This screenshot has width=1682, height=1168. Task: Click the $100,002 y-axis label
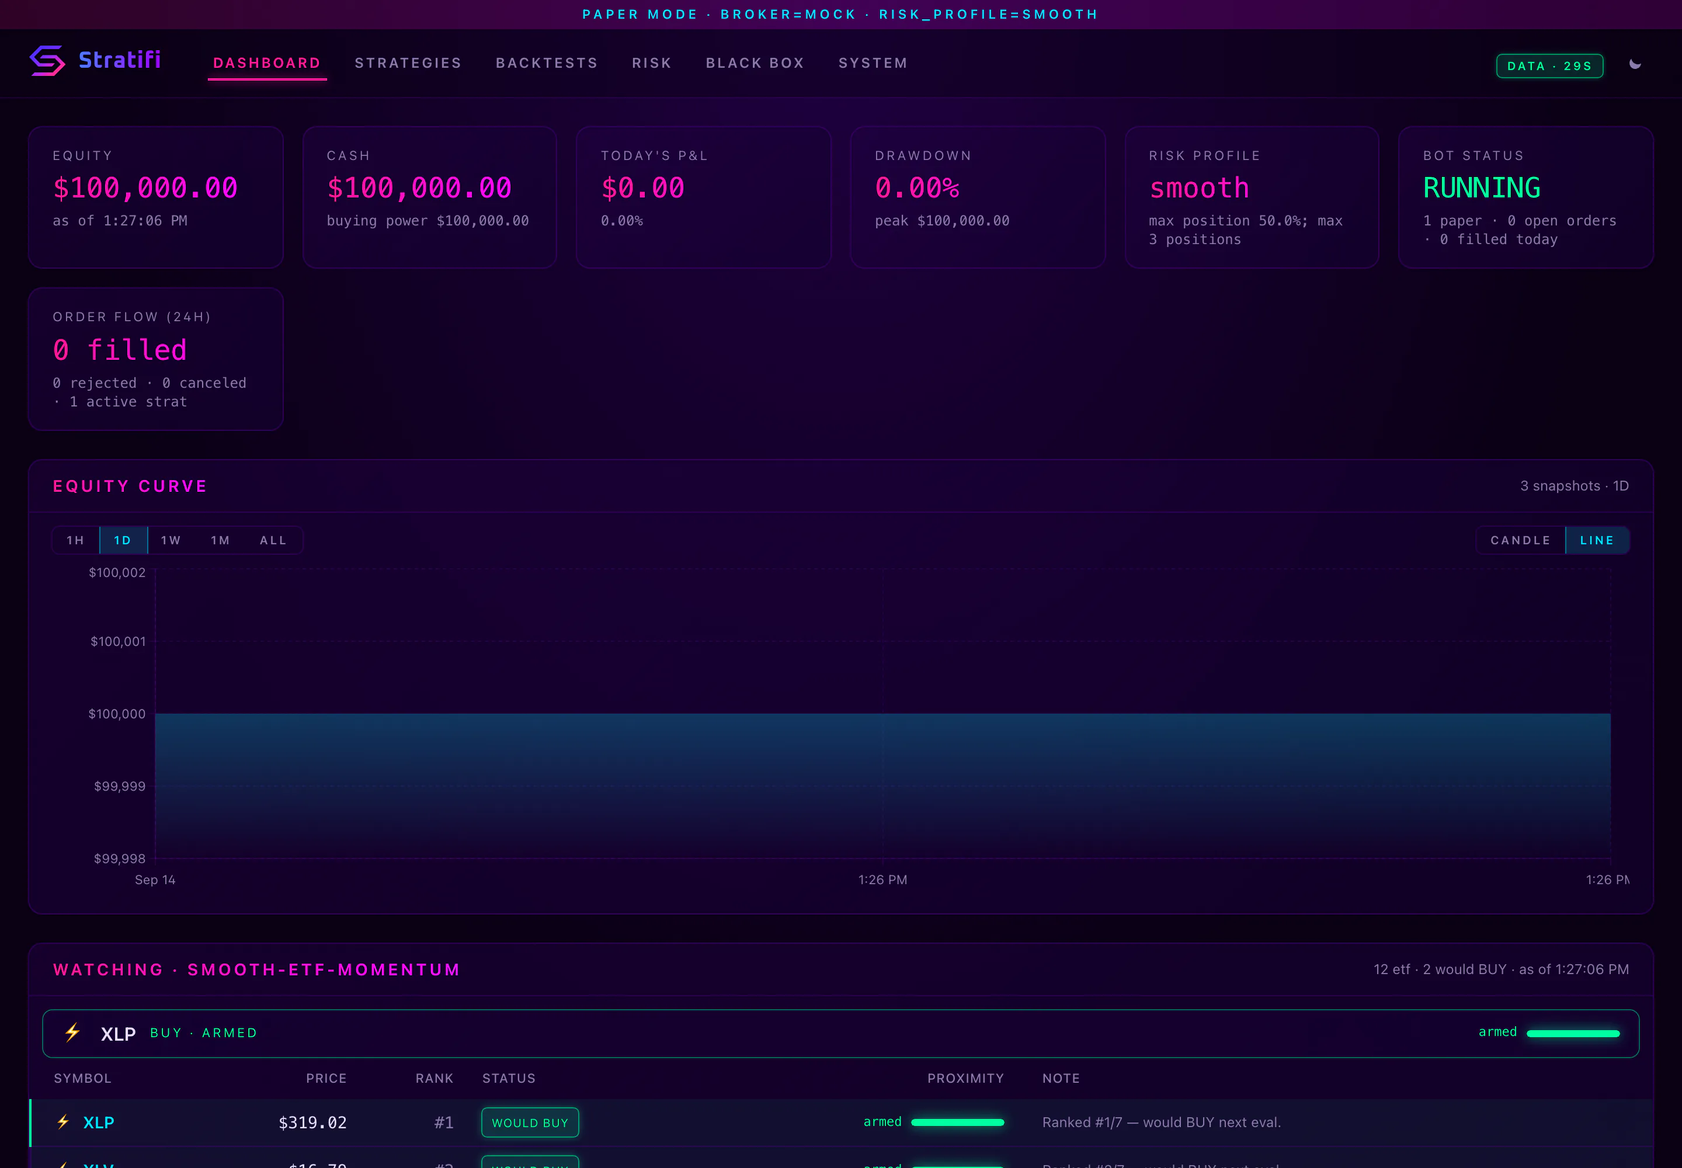[117, 572]
